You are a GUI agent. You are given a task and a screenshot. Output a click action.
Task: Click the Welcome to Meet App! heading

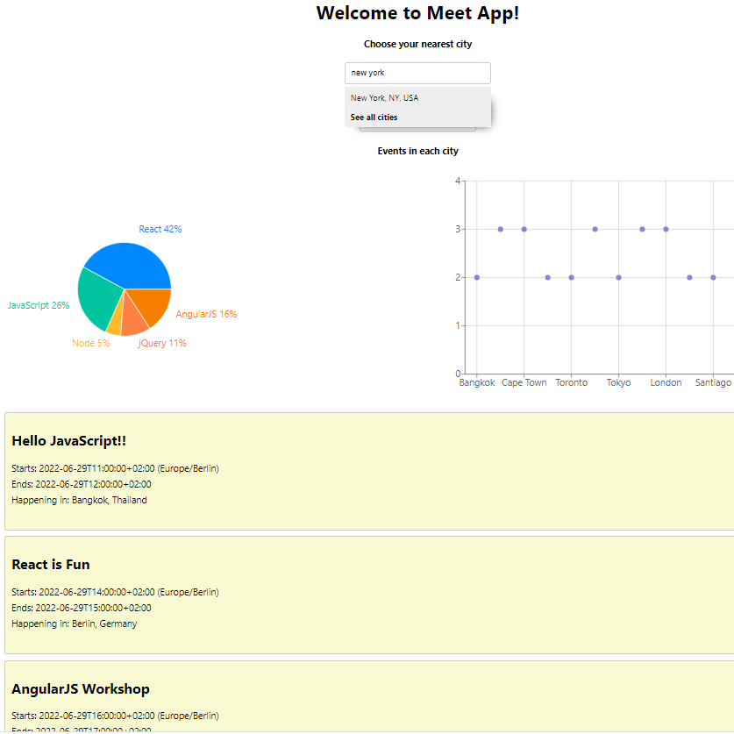pos(417,13)
